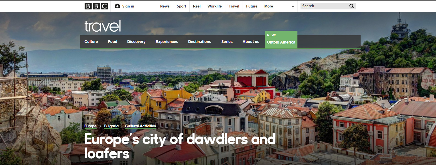Screen dimensions: 436x165
Task: Open the Experiences travel category
Action: pyautogui.click(x=167, y=42)
